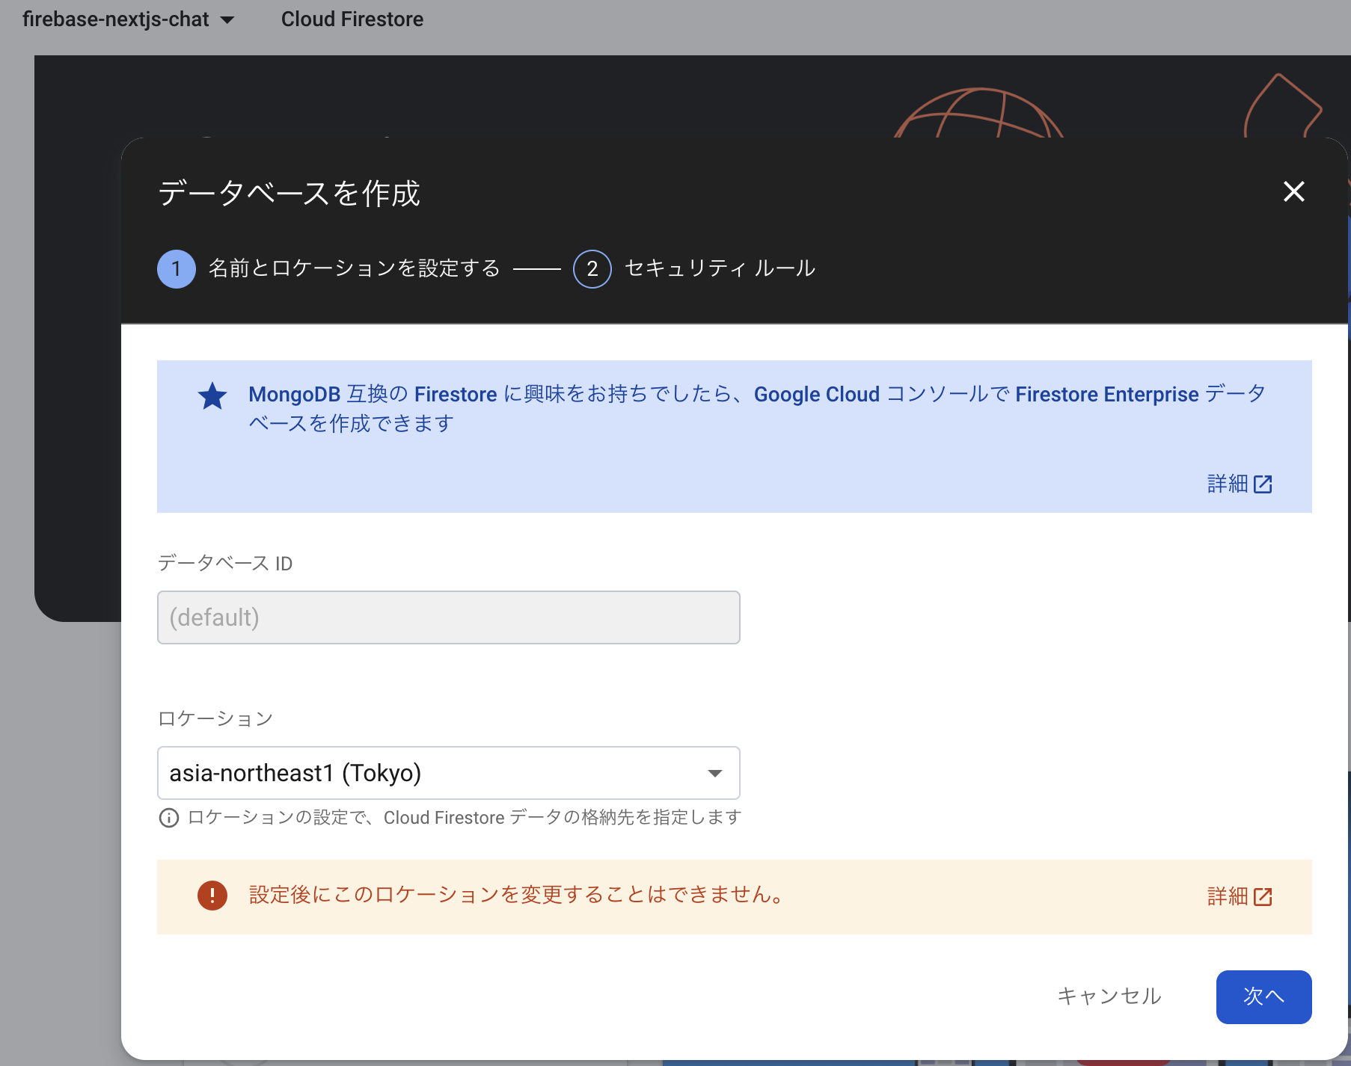Open 詳細 link in the location warning
This screenshot has width=1351, height=1066.
1240,896
